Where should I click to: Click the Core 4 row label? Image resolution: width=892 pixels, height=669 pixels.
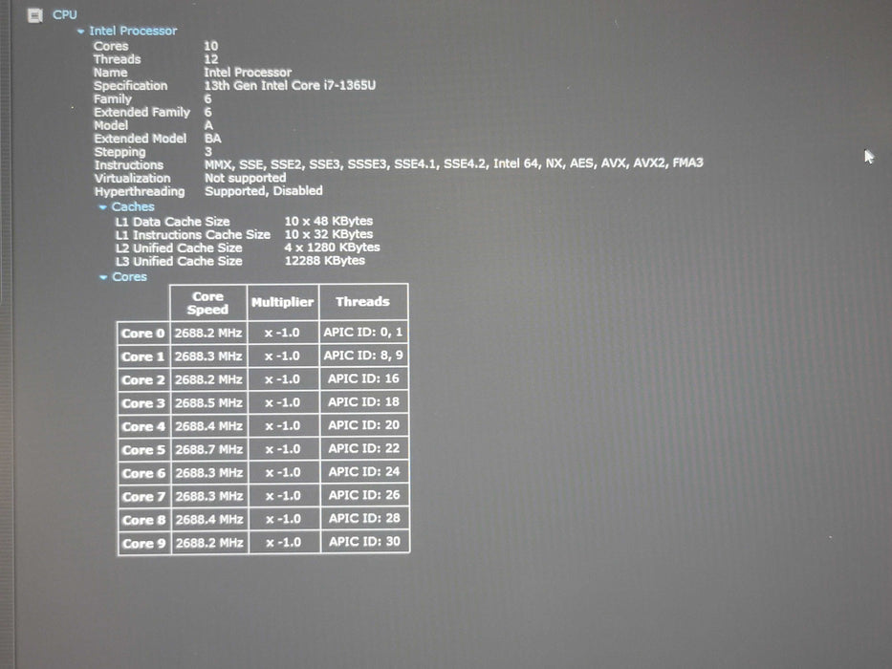pos(144,426)
